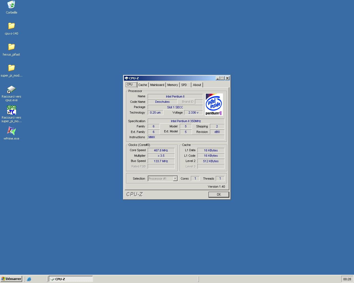Viewport: 354px width, 283px height.
Task: Click the CPU-Z taskbar button
Action: point(71,279)
